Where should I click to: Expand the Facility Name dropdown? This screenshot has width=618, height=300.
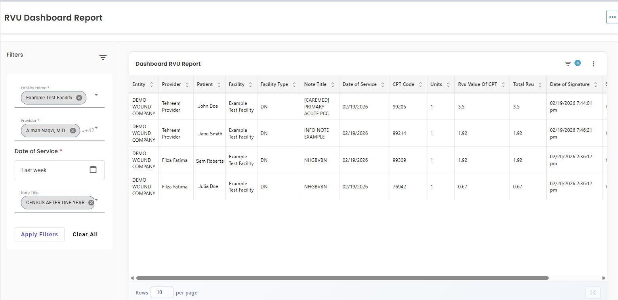(96, 95)
